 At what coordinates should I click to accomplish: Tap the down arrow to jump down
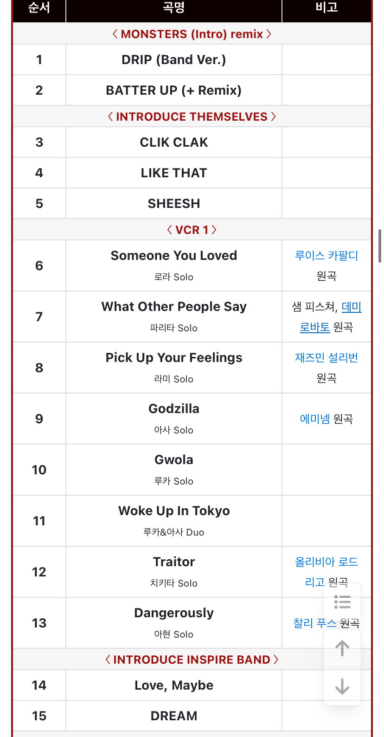pyautogui.click(x=342, y=686)
